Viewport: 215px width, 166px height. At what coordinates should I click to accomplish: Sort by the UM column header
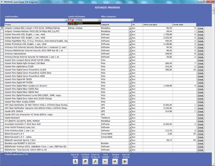point(137,25)
